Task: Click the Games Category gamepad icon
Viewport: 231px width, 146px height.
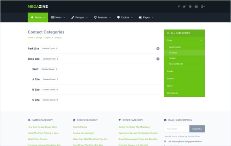Action: click(x=29, y=120)
